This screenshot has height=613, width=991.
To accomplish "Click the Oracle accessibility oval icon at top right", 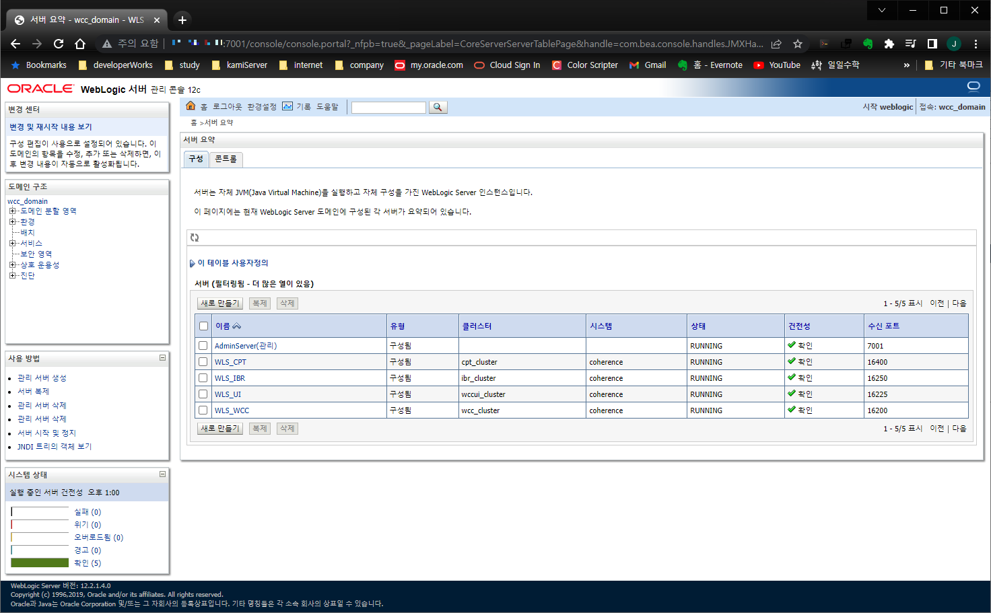I will [973, 86].
